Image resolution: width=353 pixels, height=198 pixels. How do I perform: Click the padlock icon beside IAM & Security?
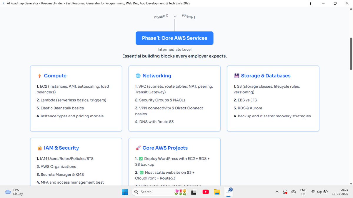pos(40,148)
